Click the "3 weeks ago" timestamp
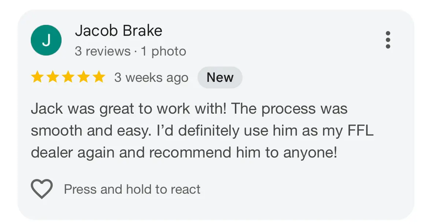This screenshot has width=432, height=224. tap(151, 77)
